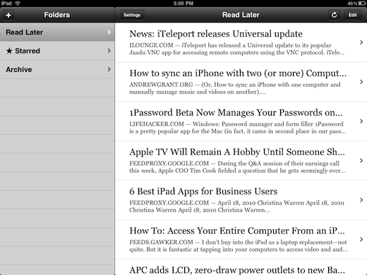
Task: Tap chevron on iTeleport article row
Action: click(x=361, y=42)
